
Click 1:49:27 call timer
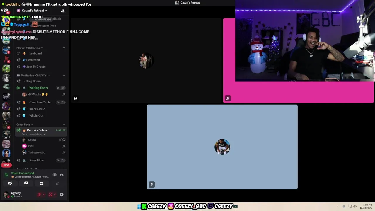tap(60, 130)
